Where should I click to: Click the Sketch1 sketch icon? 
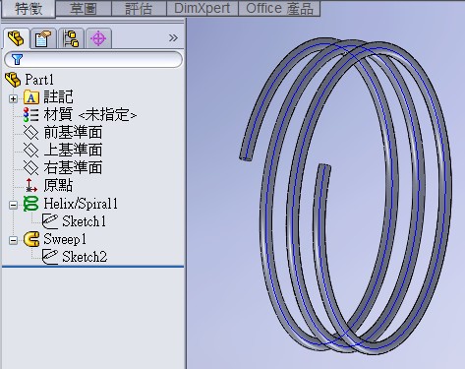click(50, 221)
